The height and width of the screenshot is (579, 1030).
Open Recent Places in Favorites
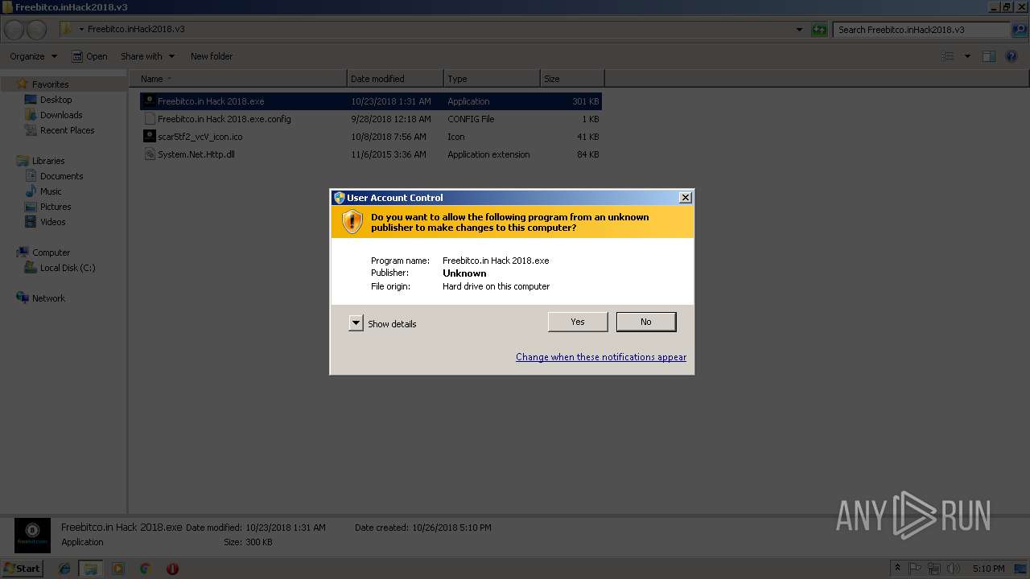pos(67,130)
